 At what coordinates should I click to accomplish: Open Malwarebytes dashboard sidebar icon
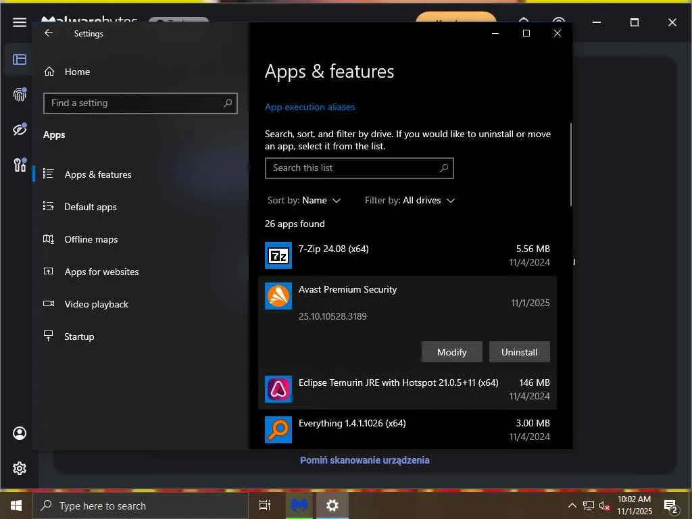point(20,59)
